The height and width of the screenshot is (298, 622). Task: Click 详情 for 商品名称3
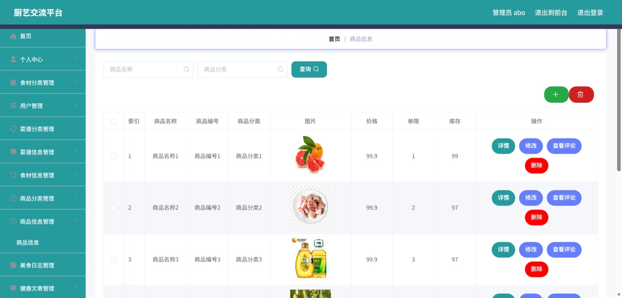tap(503, 250)
